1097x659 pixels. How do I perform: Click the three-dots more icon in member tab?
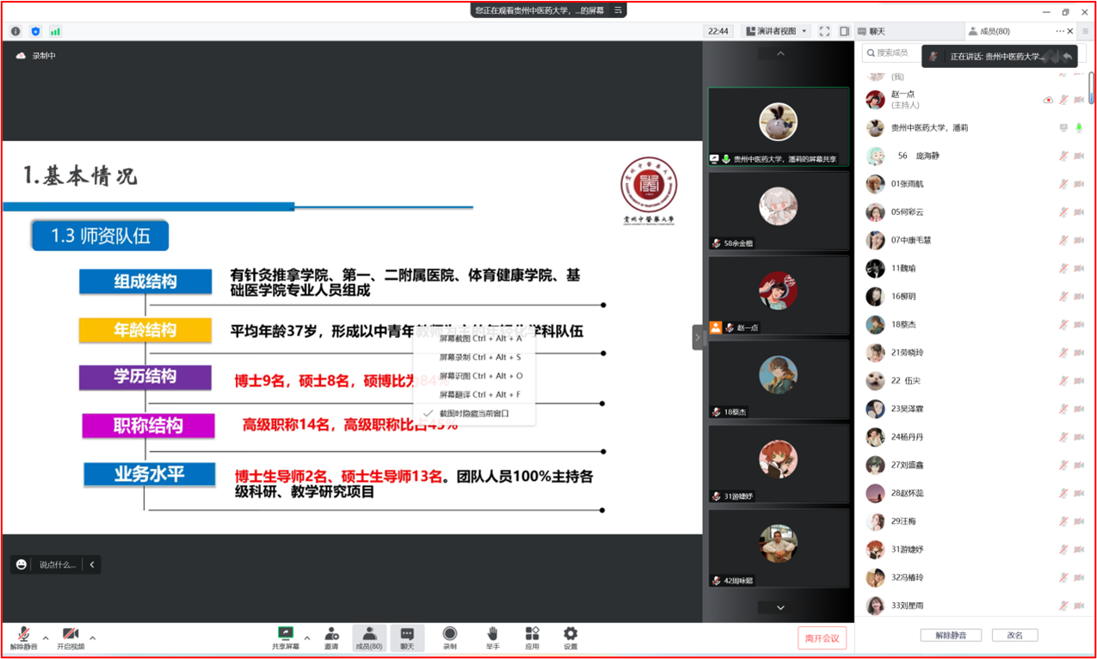point(1060,31)
